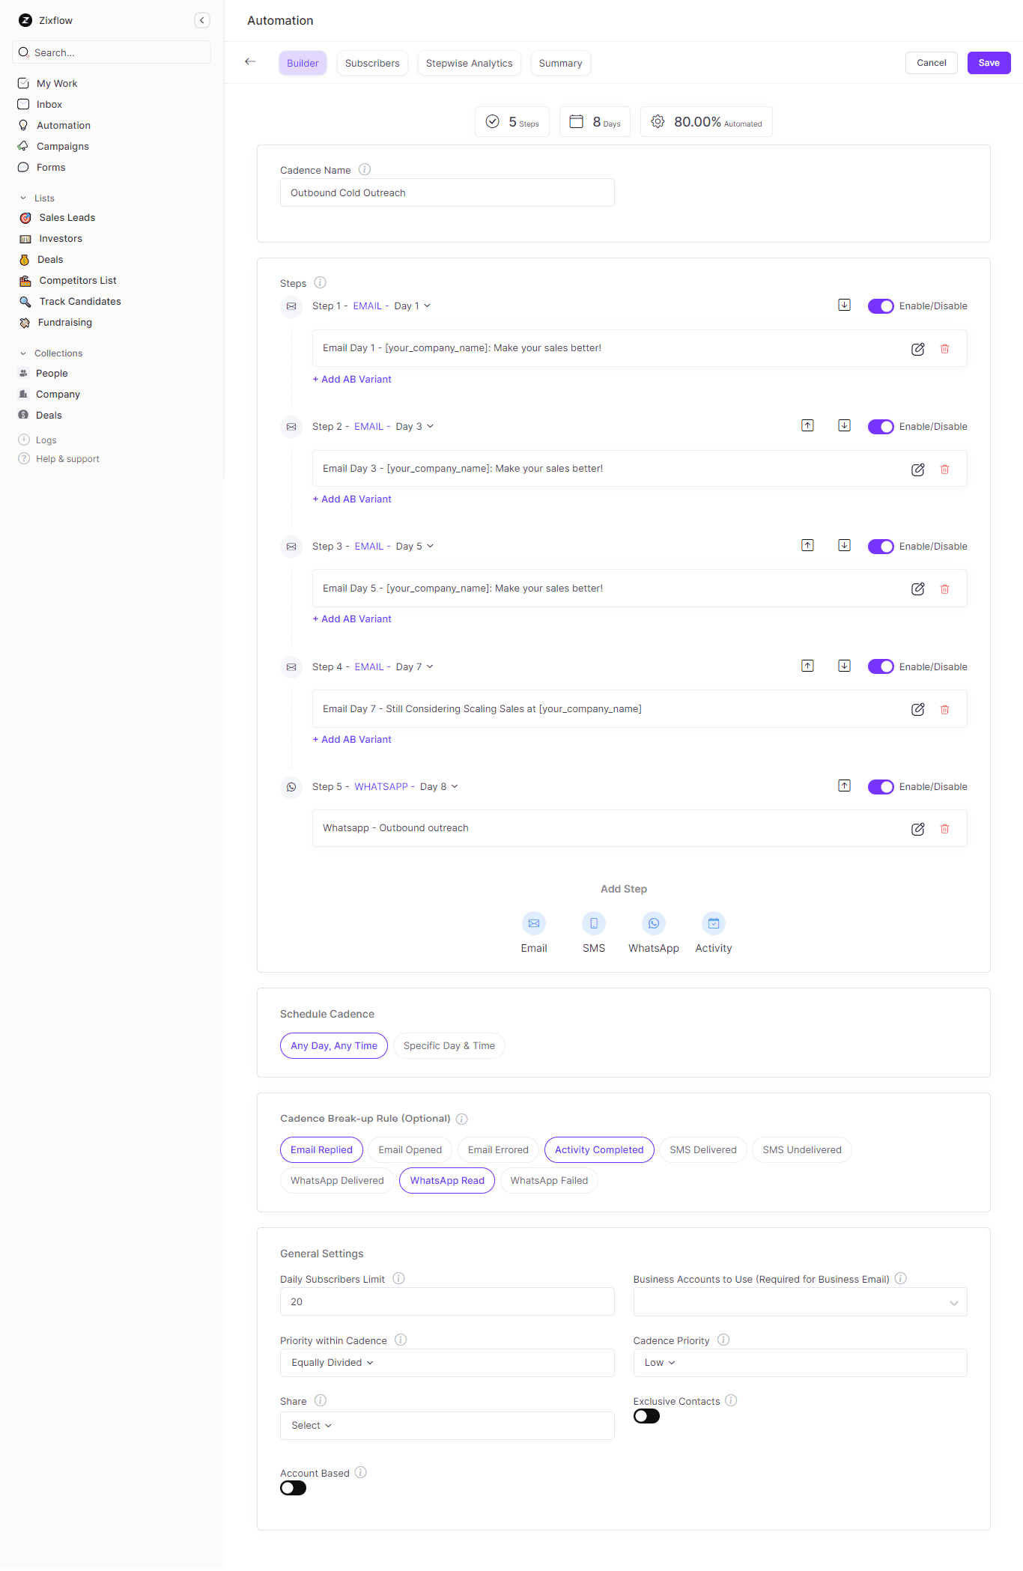Delete the Whatsapp Outbound outreach template
Screen dimensions: 1023x1571
[944, 829]
